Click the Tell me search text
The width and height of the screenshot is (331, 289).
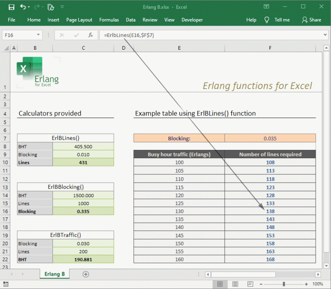[x=282, y=19]
